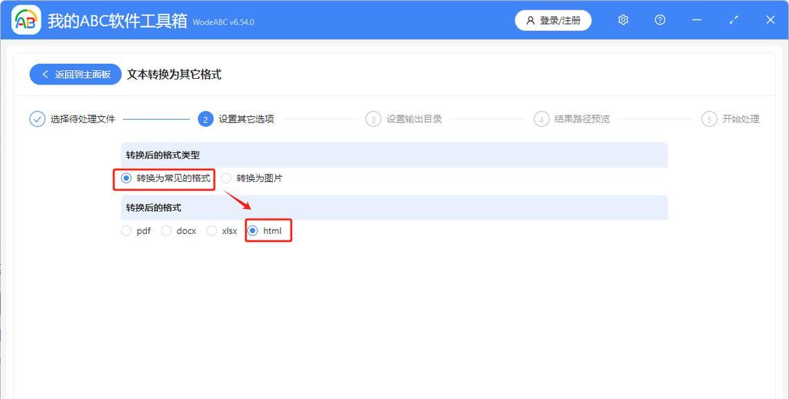Open the help question mark icon
This screenshot has height=399, width=789.
(x=660, y=20)
